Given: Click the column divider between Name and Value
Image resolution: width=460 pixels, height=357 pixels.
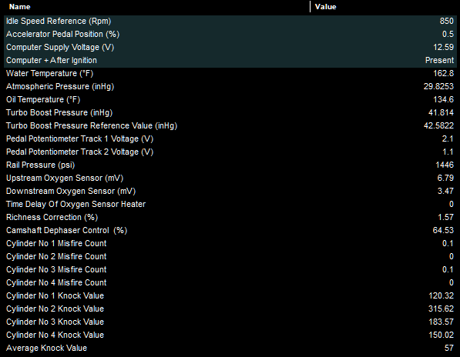Looking at the screenshot, I should point(310,7).
